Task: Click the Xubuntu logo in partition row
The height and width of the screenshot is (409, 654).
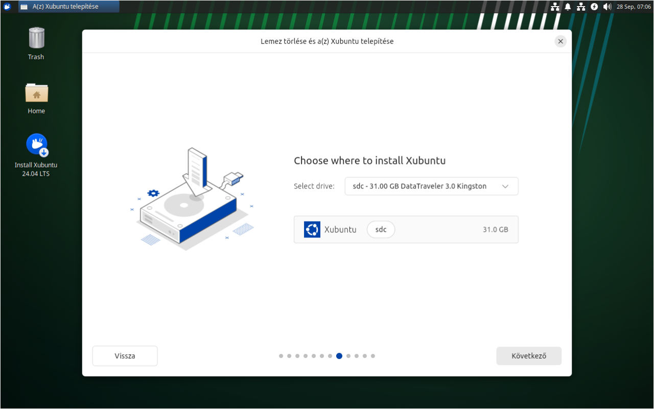Action: (x=312, y=229)
